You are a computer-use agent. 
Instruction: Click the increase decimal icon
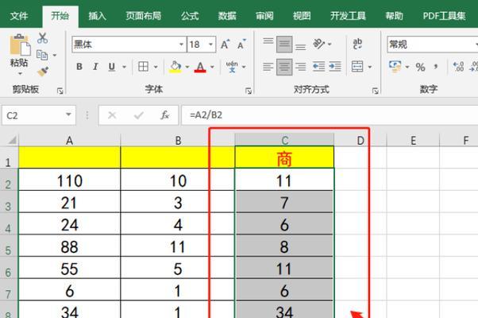(x=458, y=67)
